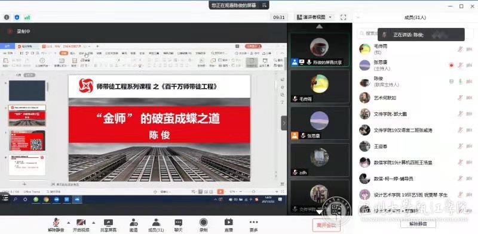Click screen-share icon beside 陈俊 in list
The height and width of the screenshot is (234, 478).
click(452, 82)
